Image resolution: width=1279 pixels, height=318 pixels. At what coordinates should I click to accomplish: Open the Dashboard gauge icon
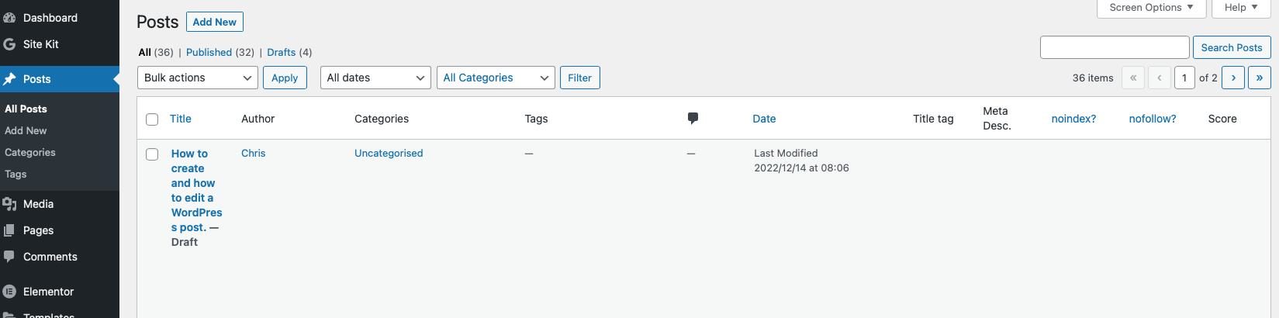[x=9, y=18]
